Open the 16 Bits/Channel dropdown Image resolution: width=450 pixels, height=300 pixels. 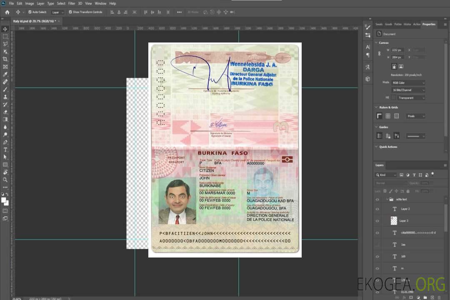[x=408, y=90]
